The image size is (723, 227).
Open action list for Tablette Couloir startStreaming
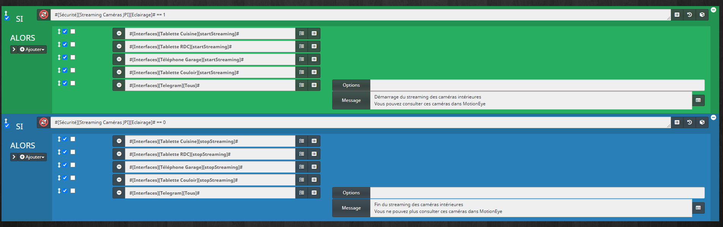click(301, 72)
